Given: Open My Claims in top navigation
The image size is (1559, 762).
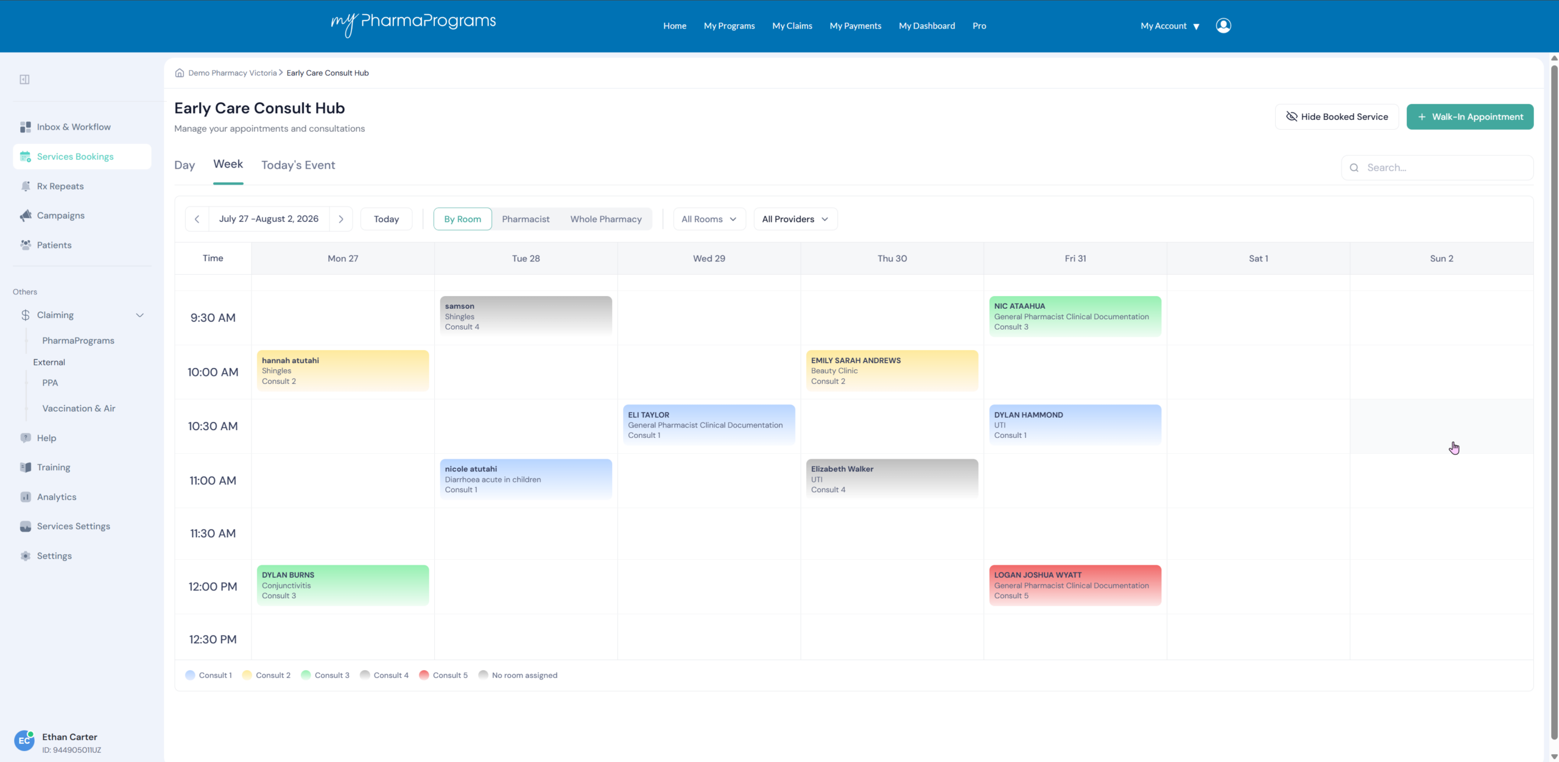Looking at the screenshot, I should pyautogui.click(x=792, y=26).
